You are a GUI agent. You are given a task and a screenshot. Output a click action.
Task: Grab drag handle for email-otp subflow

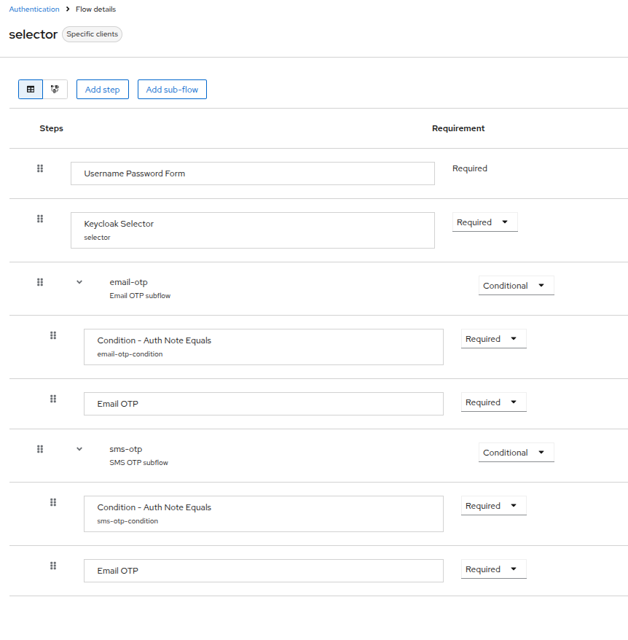(40, 282)
